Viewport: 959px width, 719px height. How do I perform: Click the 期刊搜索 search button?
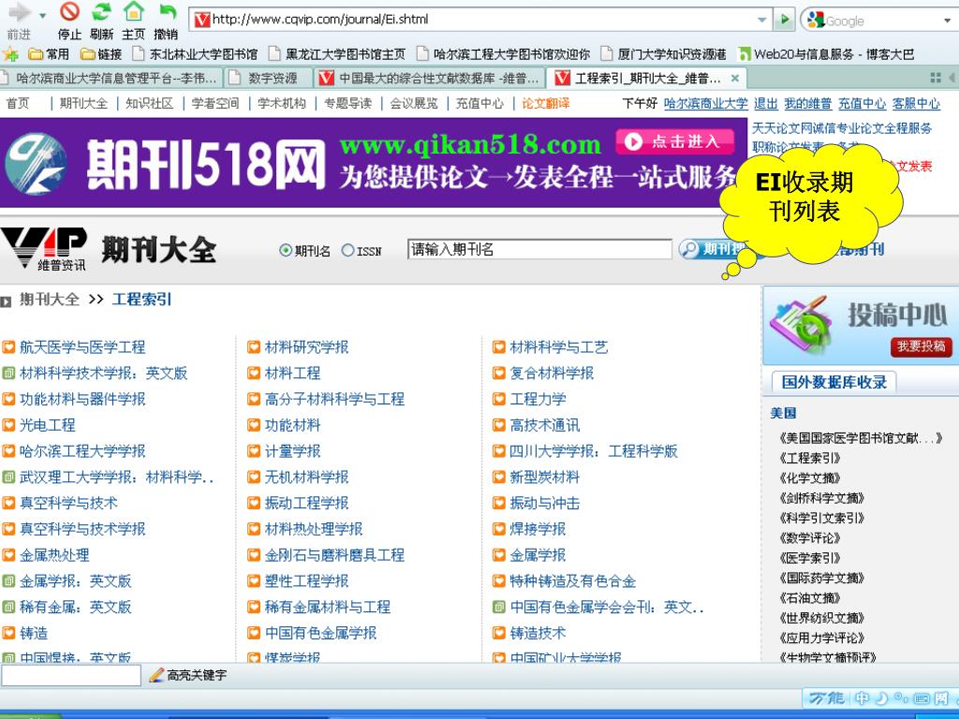point(713,249)
